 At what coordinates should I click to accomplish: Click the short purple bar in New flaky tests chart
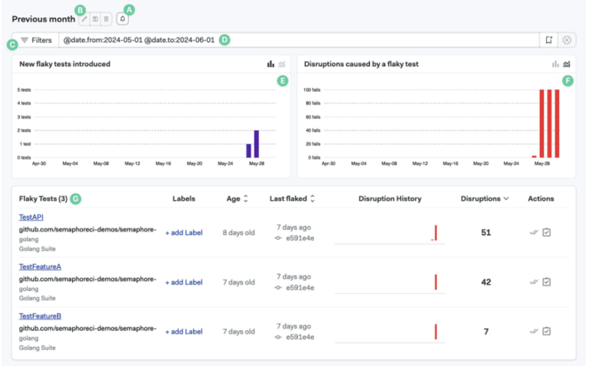pos(249,151)
